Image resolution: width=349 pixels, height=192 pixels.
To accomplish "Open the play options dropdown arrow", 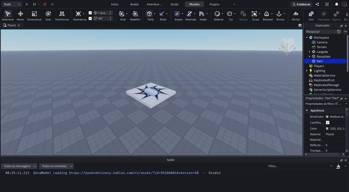I will pos(39,4).
